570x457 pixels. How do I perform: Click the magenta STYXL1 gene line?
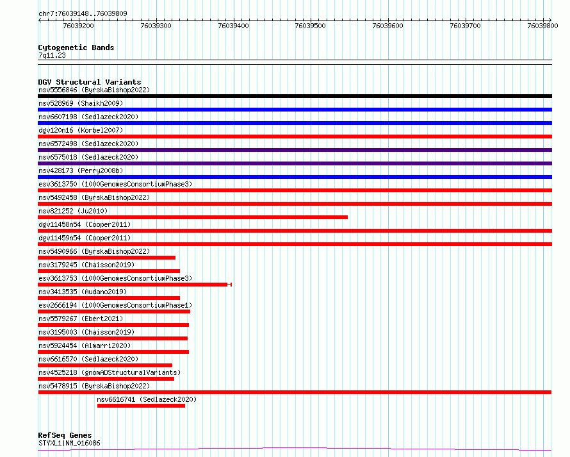pos(295,449)
